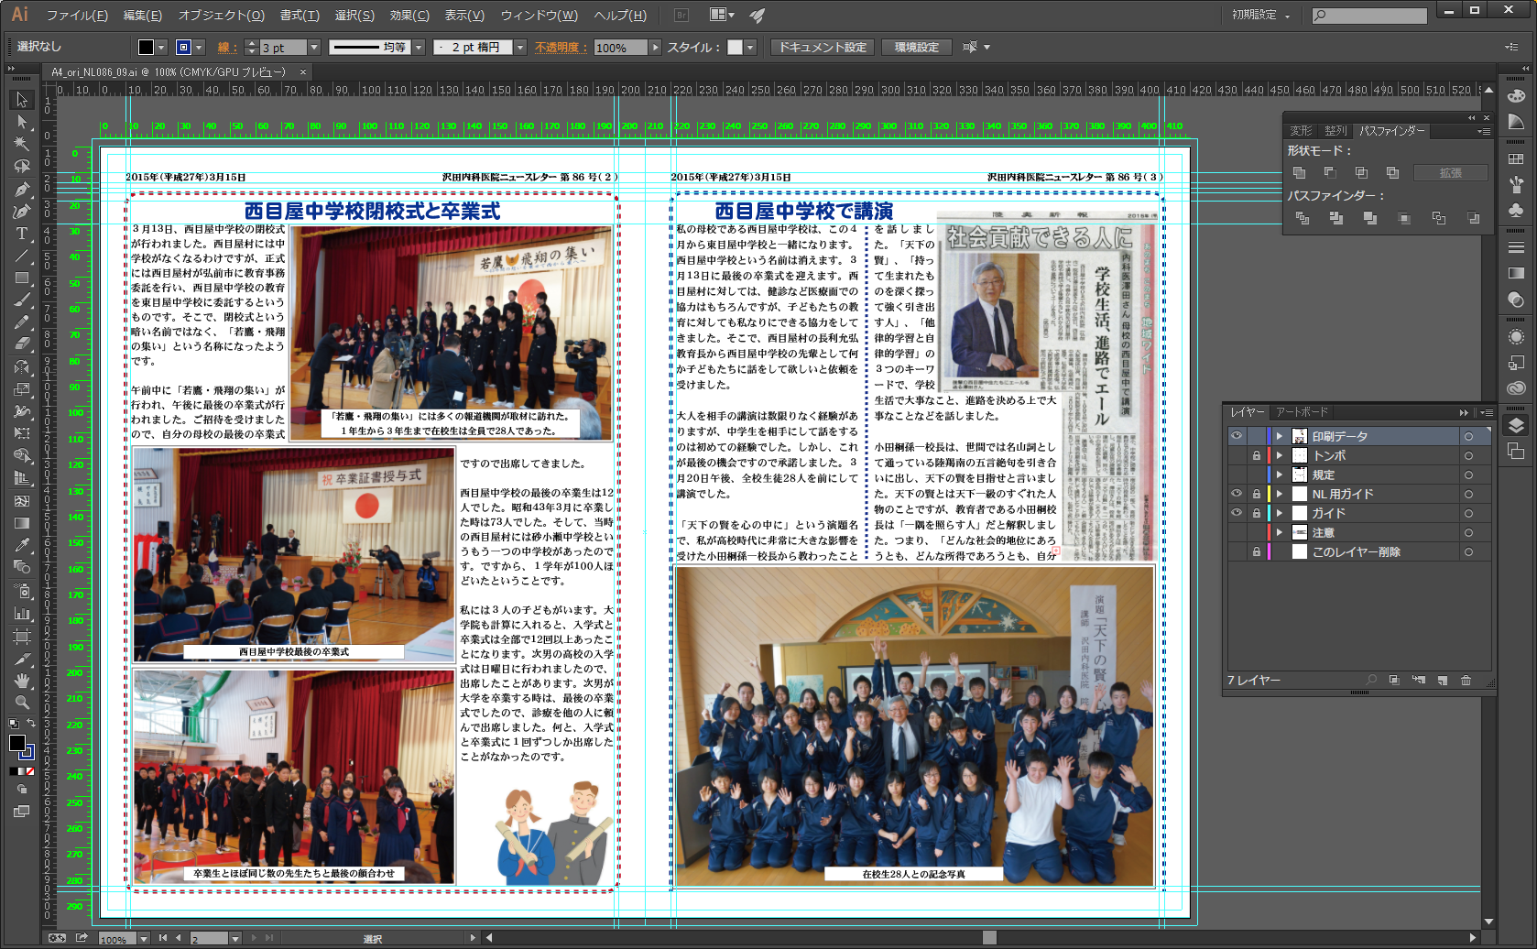The image size is (1537, 949).
Task: Unlock the このレイヤー削除 layer
Action: tap(1257, 551)
